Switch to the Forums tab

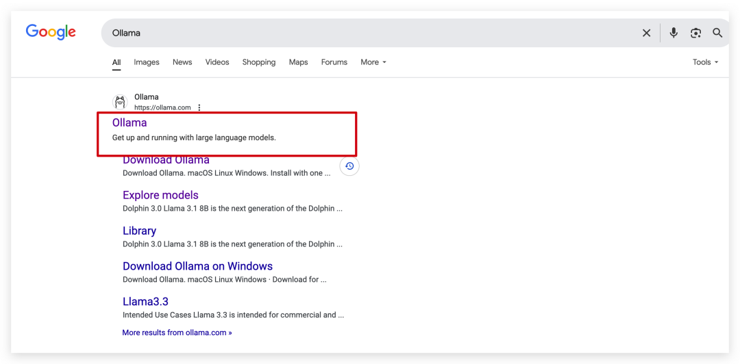point(334,62)
